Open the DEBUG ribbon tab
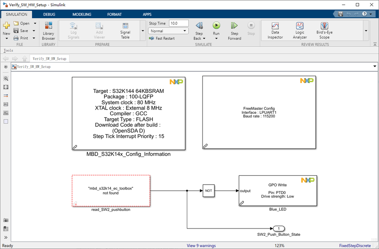 pyautogui.click(x=49, y=14)
